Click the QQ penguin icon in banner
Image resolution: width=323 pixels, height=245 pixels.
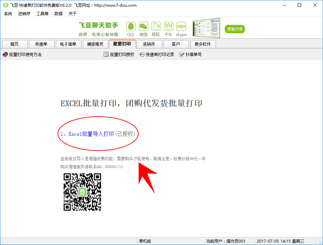[x=131, y=27]
